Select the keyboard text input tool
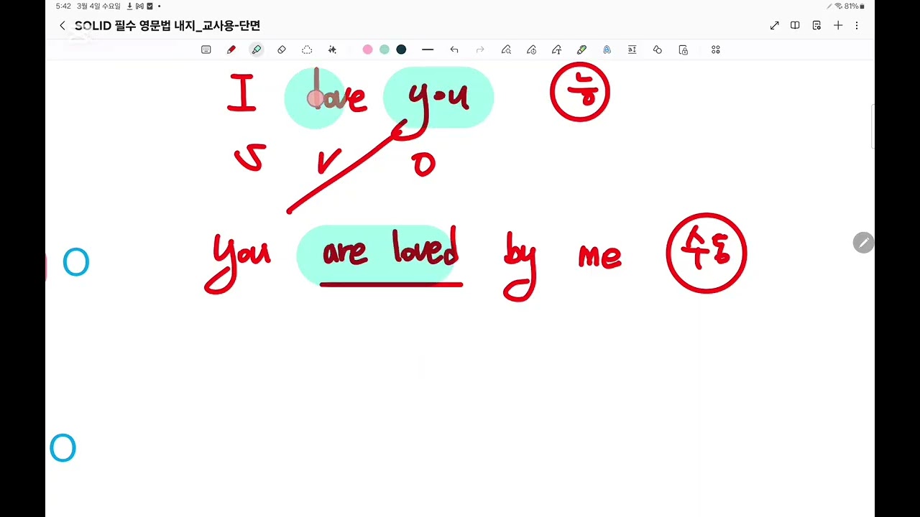This screenshot has width=920, height=517. (206, 50)
